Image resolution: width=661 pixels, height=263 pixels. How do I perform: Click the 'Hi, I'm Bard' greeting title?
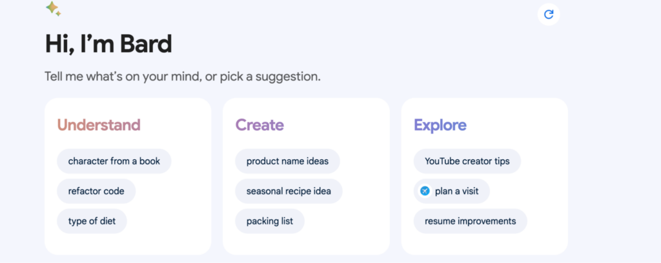108,44
